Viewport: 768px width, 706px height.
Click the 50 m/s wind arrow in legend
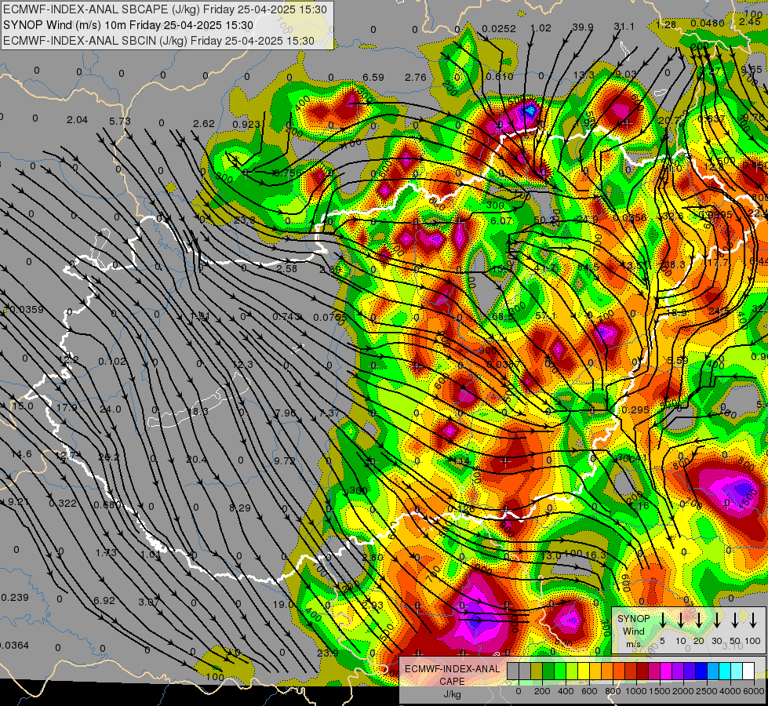pos(735,620)
